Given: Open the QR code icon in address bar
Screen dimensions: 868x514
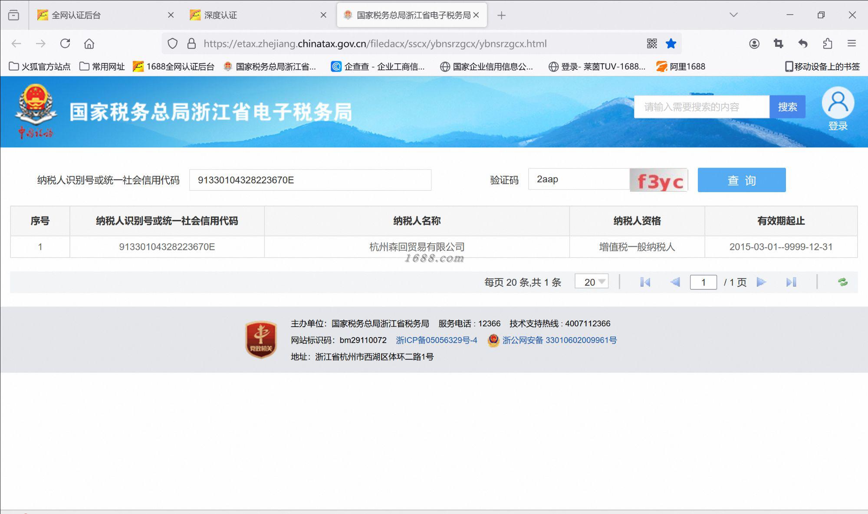Looking at the screenshot, I should coord(652,43).
